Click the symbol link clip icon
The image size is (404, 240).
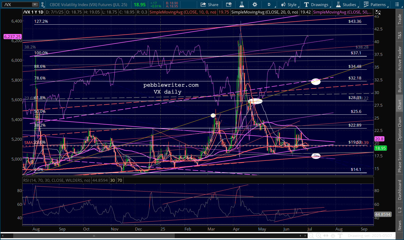[43, 5]
